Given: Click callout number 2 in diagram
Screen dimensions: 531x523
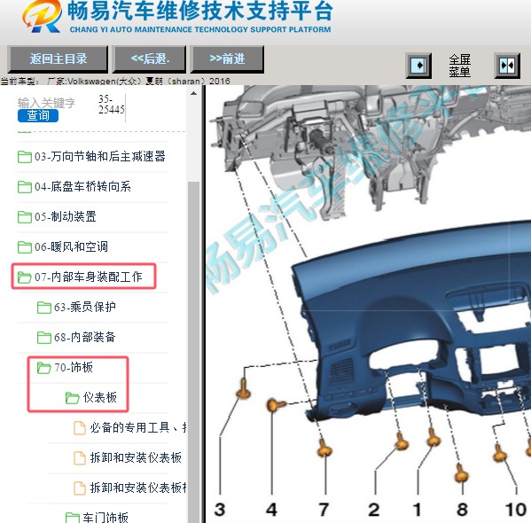Looking at the screenshot, I should click(374, 509).
